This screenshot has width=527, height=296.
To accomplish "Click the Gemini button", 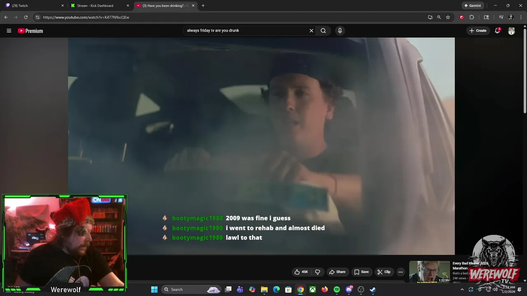I will (x=473, y=6).
